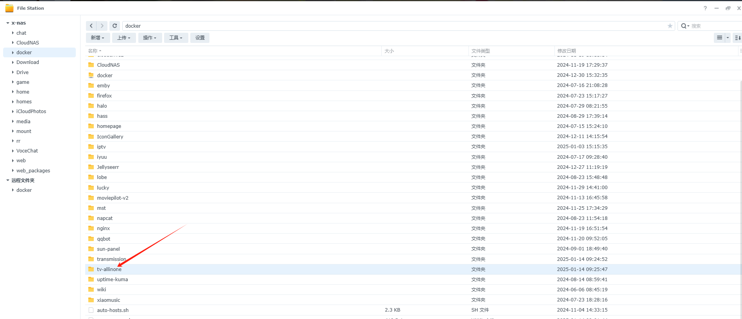The height and width of the screenshot is (319, 742).
Task: Sort by 修改日期 column header
Action: [x=567, y=51]
